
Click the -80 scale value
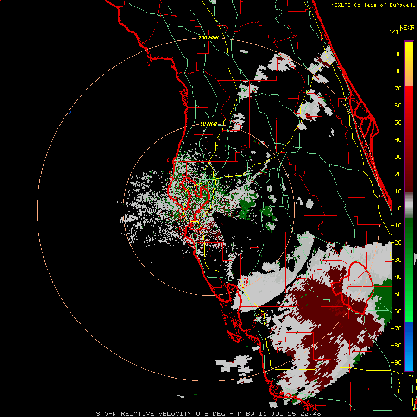(x=396, y=346)
